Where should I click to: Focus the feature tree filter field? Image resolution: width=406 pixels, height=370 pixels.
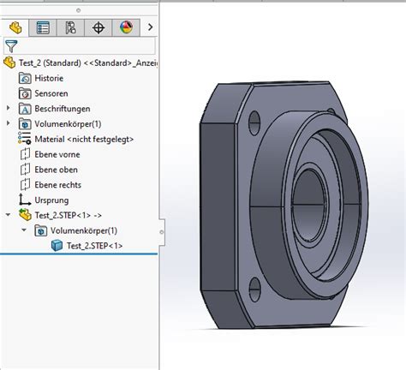coord(80,45)
